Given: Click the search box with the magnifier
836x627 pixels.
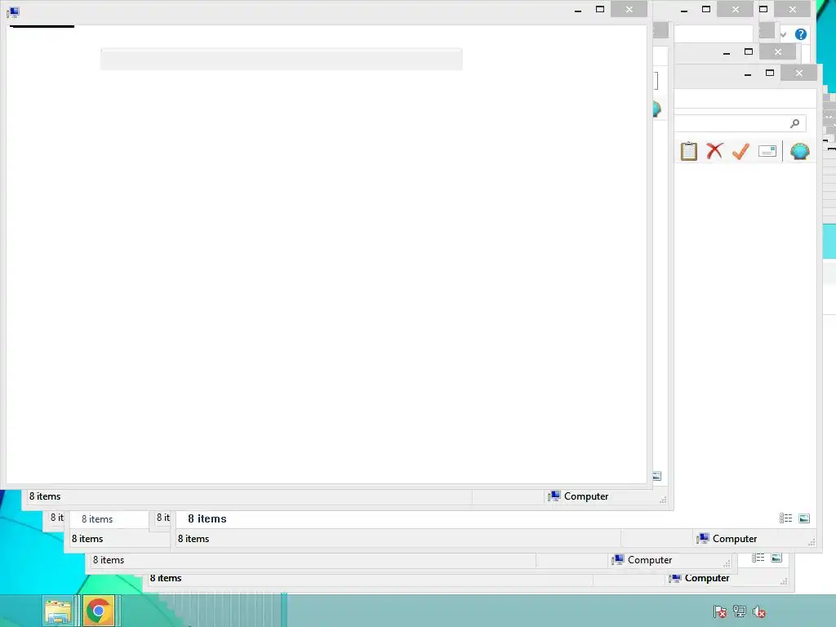Looking at the screenshot, I should click(x=740, y=124).
